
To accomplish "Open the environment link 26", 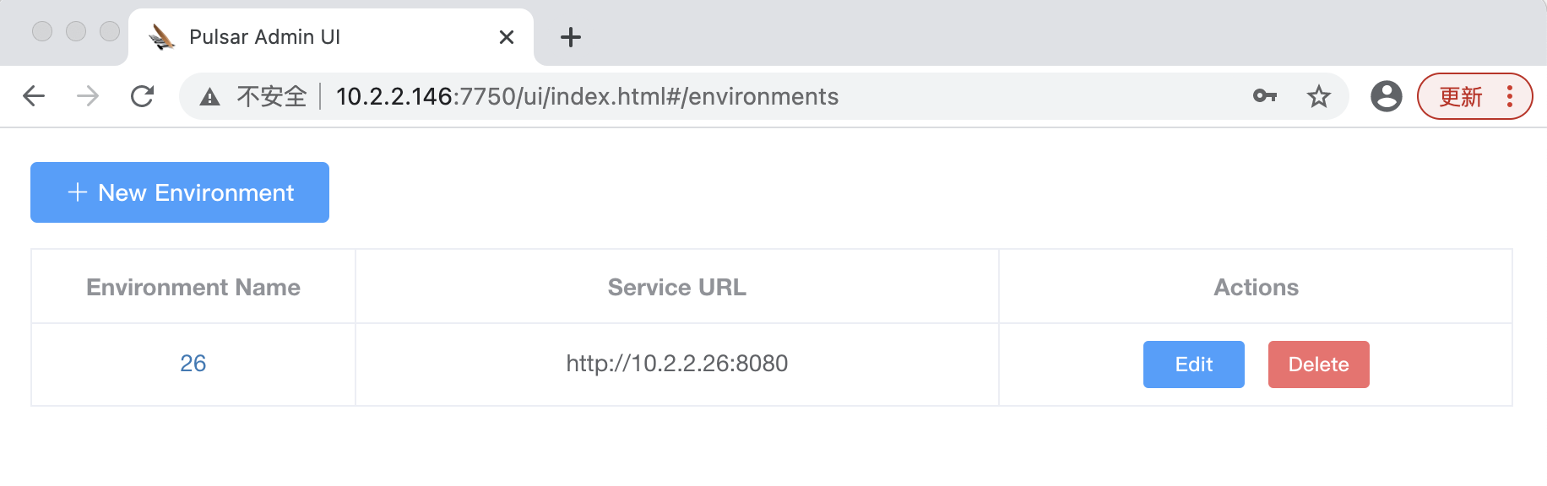I will point(193,364).
